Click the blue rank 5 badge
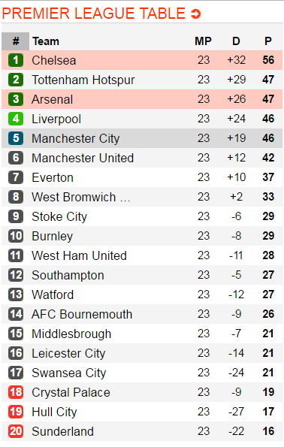The image size is (284, 447). click(x=16, y=138)
